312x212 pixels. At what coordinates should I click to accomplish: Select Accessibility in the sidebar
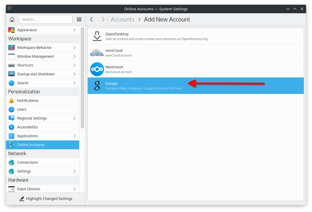coord(43,127)
